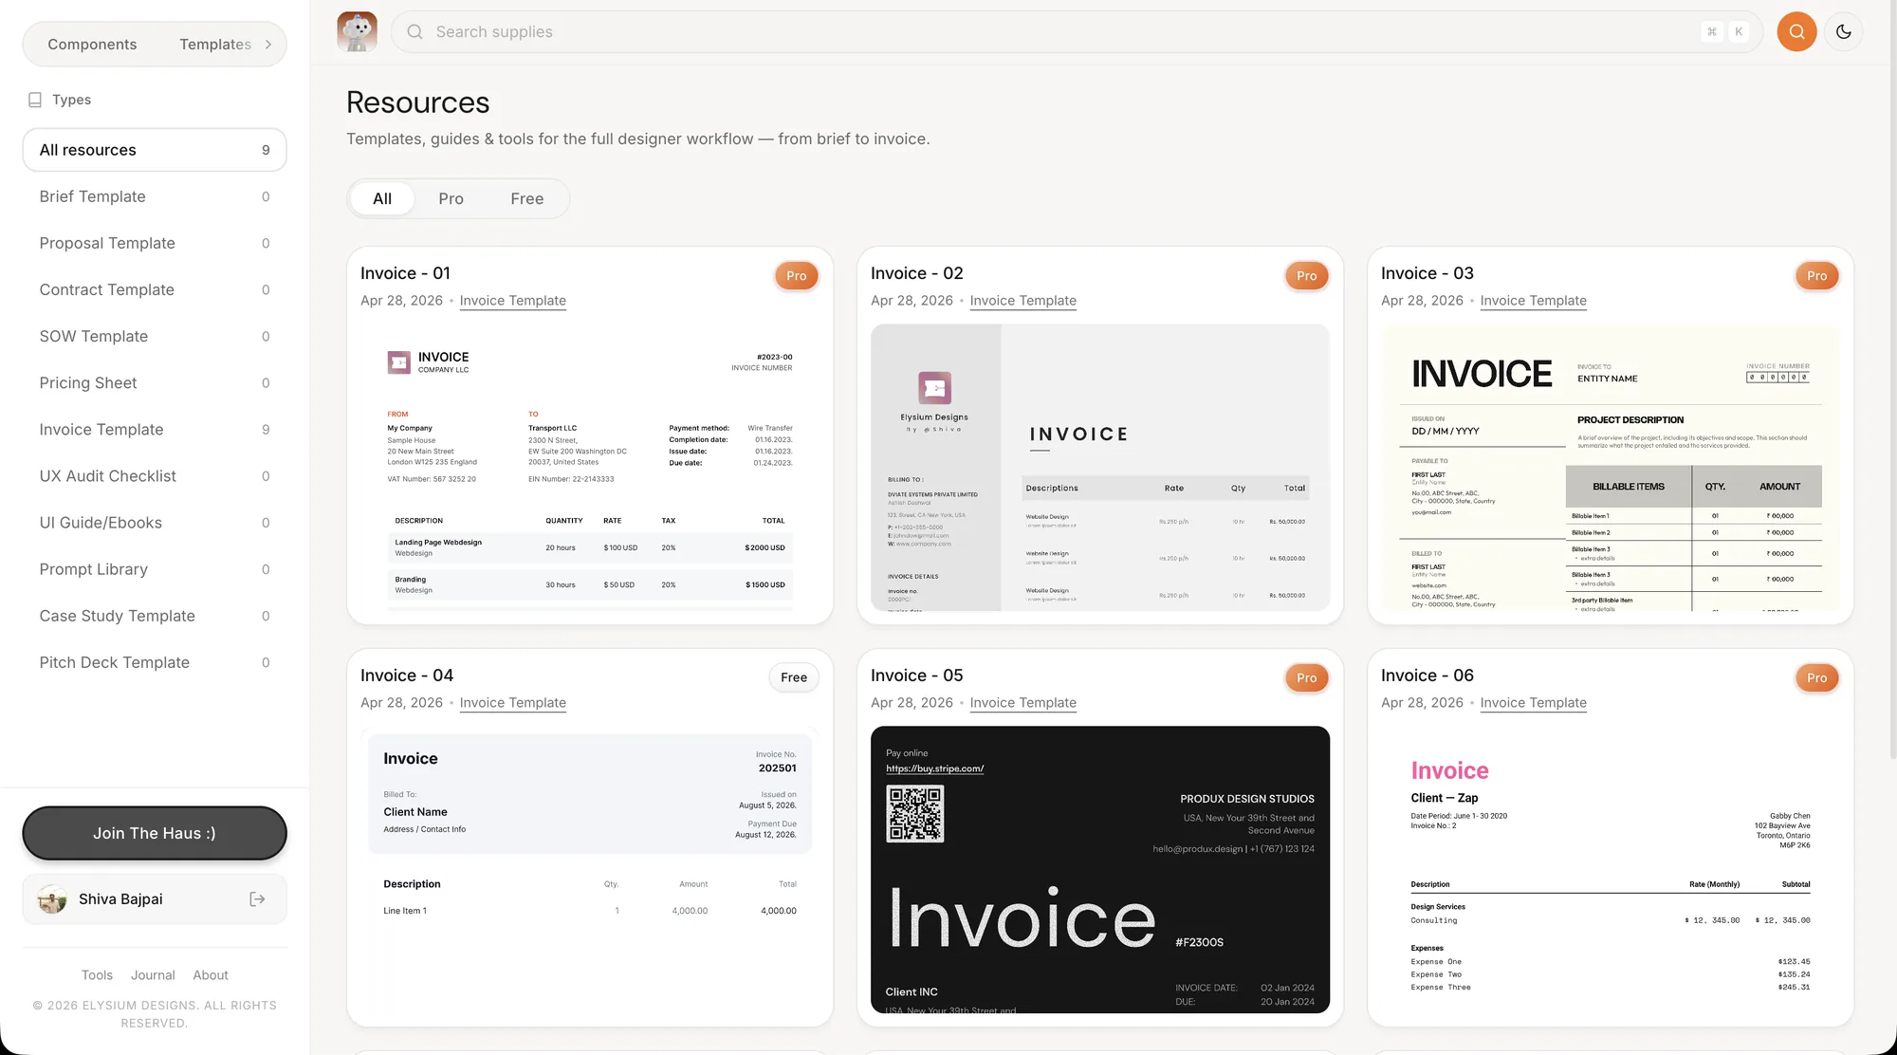The width and height of the screenshot is (1897, 1055).
Task: Click the command key shortcut badge
Action: [1712, 31]
